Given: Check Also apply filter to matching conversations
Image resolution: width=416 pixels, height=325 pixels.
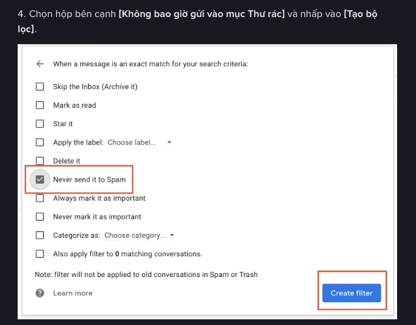Looking at the screenshot, I should [x=40, y=254].
